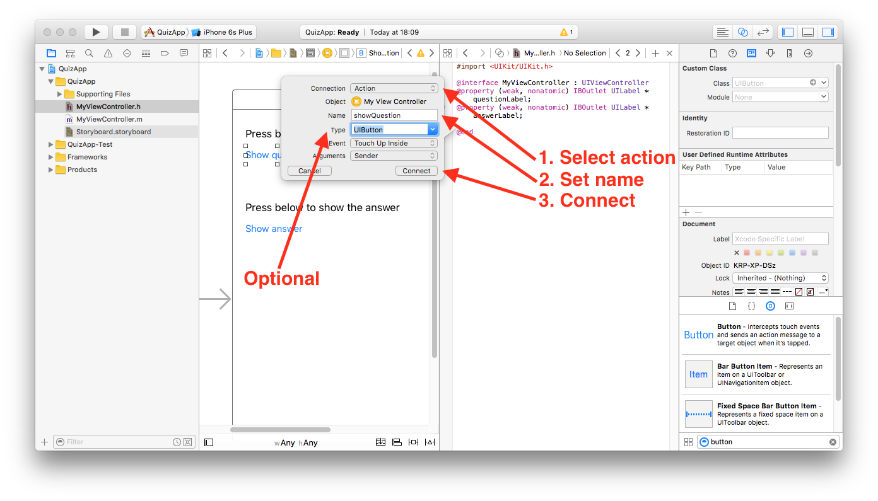This screenshot has height=501, width=878.
Task: Open the Connection popup showing Action
Action: point(394,88)
